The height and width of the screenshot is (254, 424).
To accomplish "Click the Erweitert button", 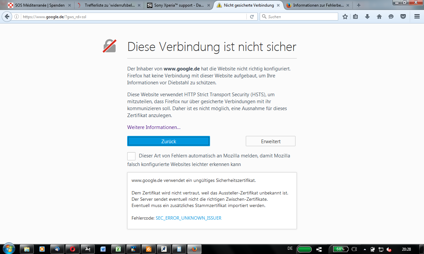I will 271,141.
